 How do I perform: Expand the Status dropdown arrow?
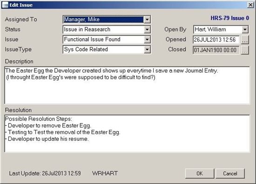[147, 29]
